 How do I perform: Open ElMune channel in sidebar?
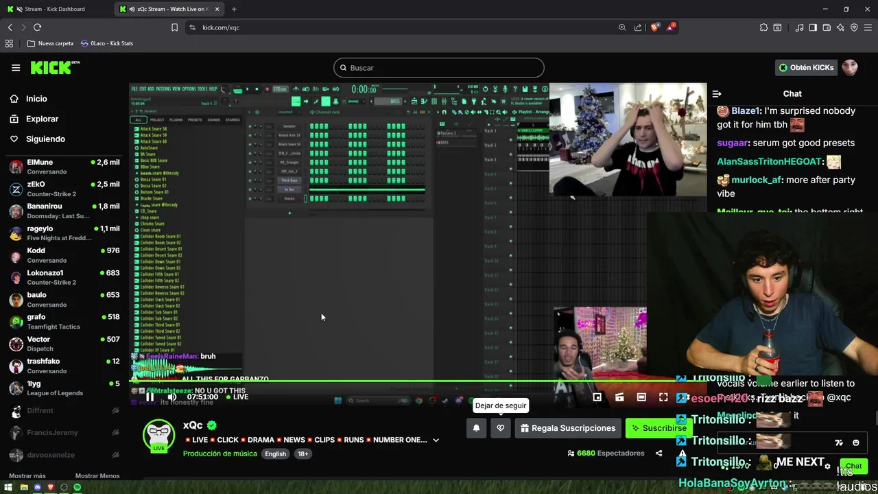pos(64,167)
